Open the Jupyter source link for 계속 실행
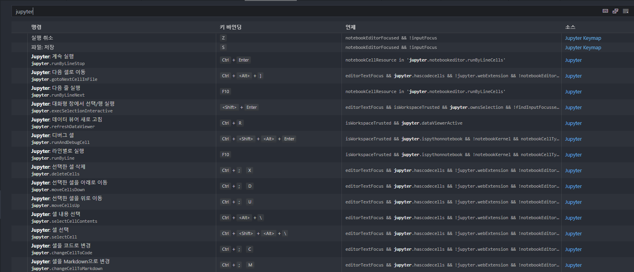The image size is (634, 272). click(573, 60)
